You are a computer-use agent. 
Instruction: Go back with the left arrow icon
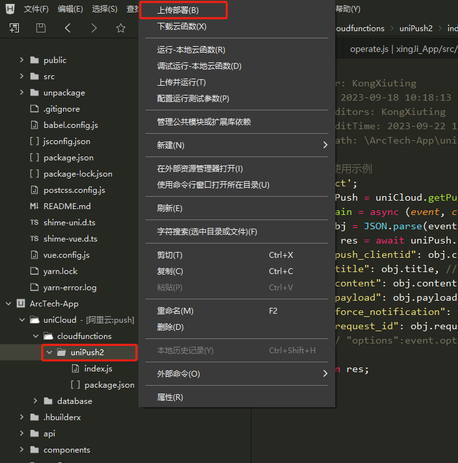[x=68, y=28]
